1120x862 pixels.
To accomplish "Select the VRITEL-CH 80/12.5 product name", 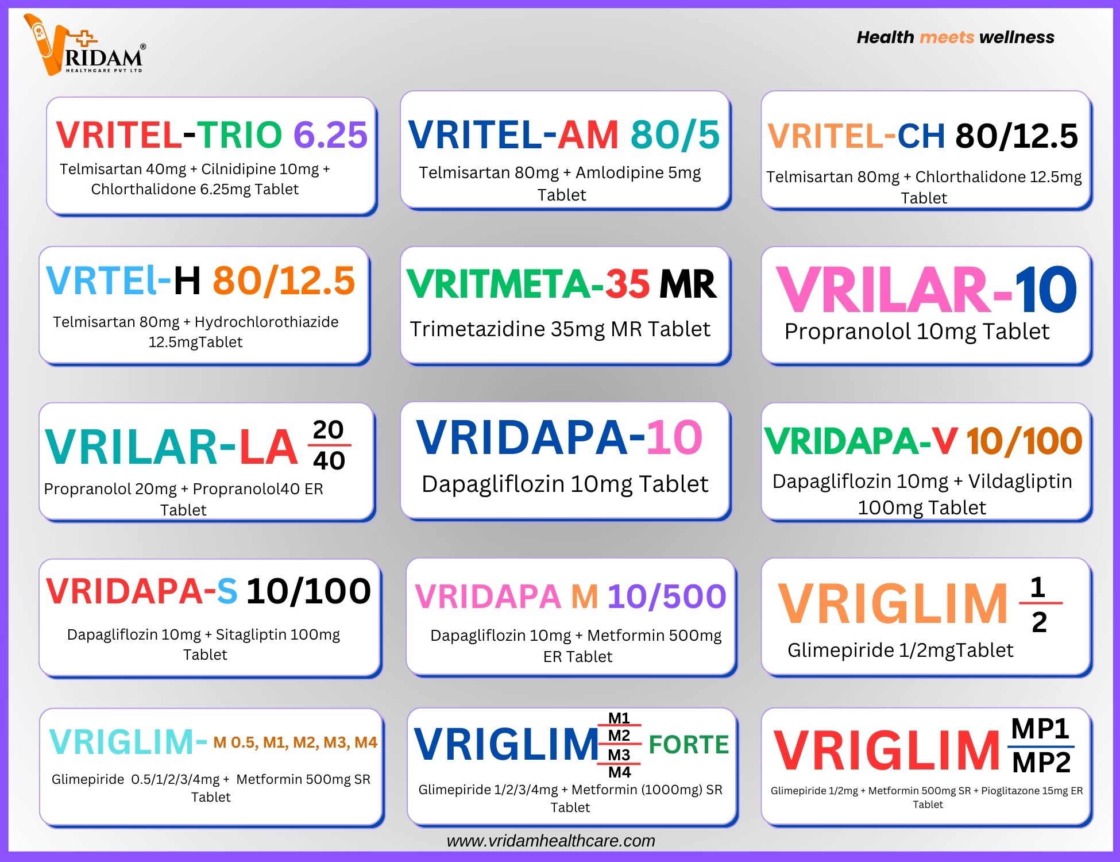I will [x=923, y=136].
